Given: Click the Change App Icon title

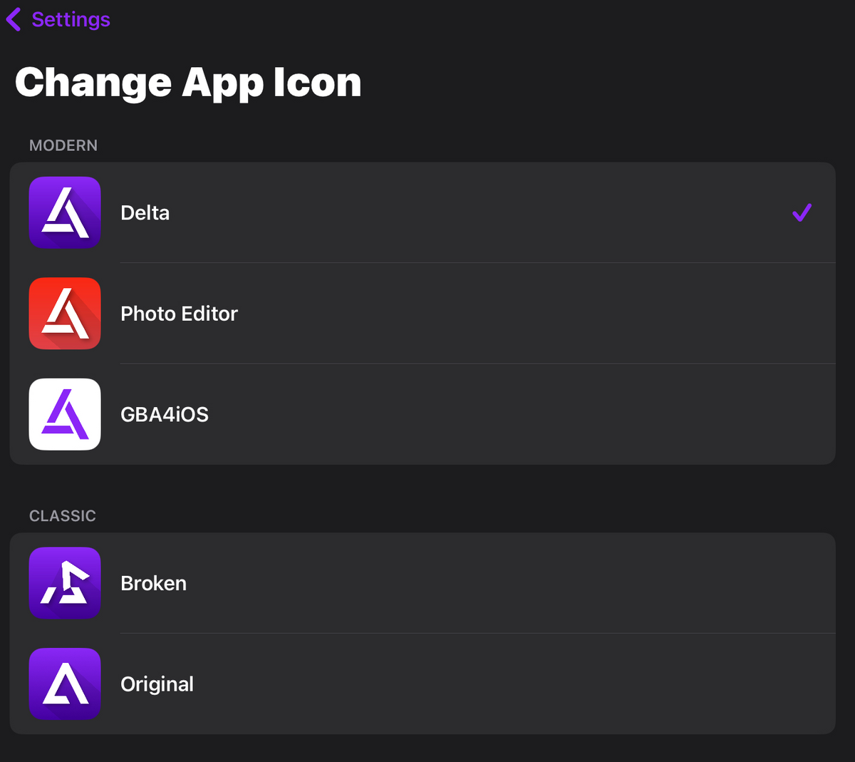Looking at the screenshot, I should click(x=188, y=83).
